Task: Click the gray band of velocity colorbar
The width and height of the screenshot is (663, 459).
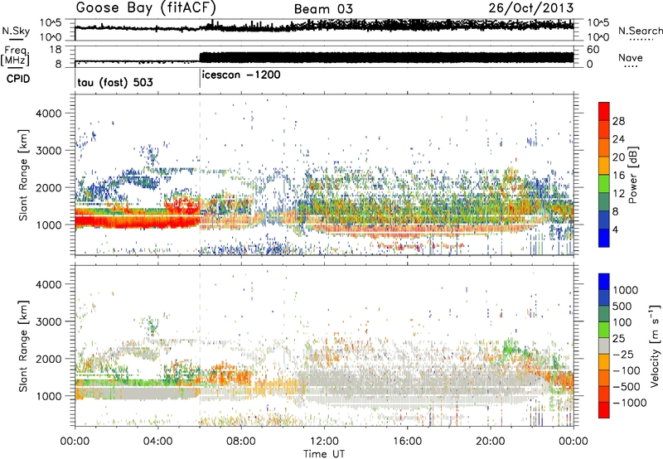Action: (604, 346)
